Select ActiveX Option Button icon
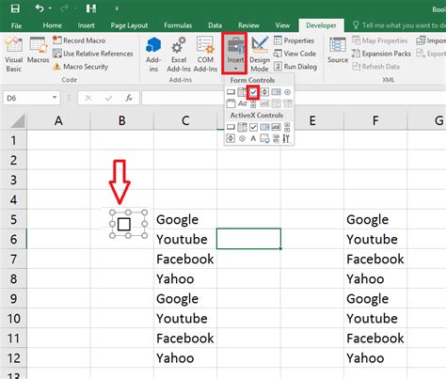The width and height of the screenshot is (446, 379). 242,138
